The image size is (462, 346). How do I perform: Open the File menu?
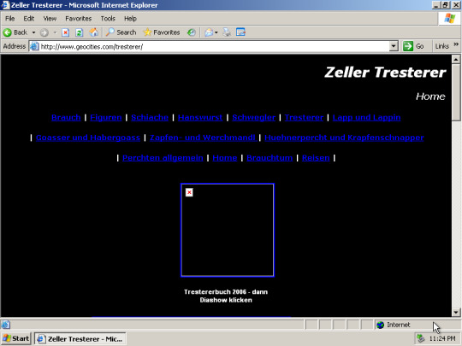pos(9,19)
